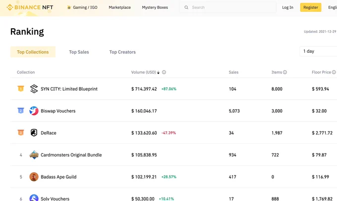Click the Biswap Vouchers collection logo
Viewport: 337px width, 201px height.
click(x=34, y=111)
